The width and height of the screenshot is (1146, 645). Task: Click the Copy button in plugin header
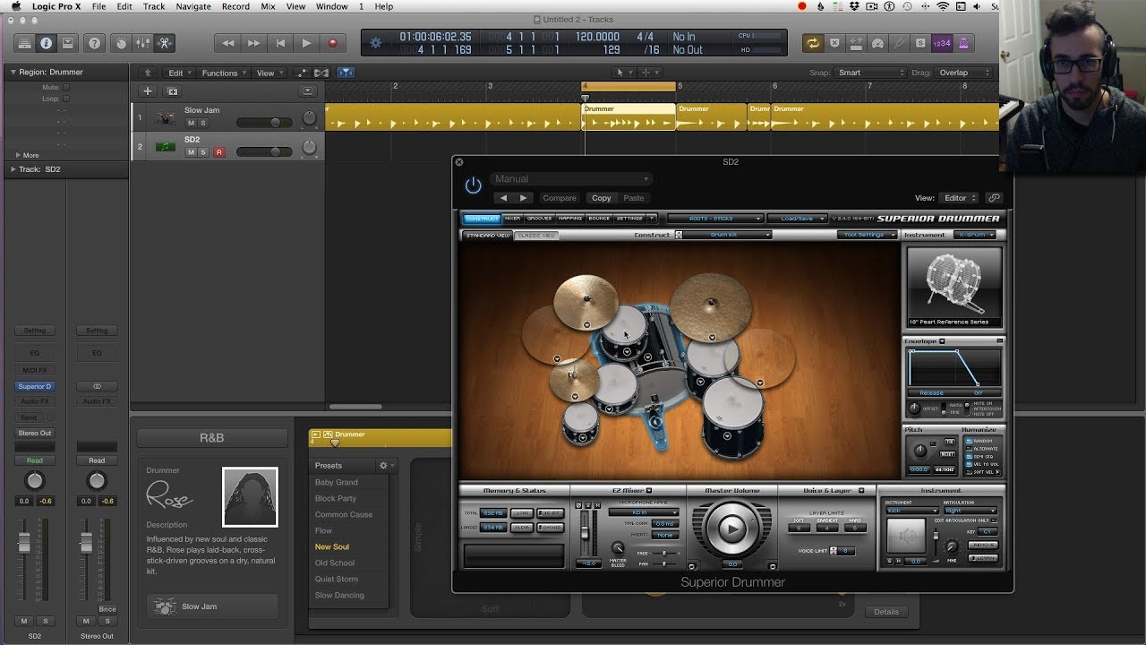click(602, 198)
